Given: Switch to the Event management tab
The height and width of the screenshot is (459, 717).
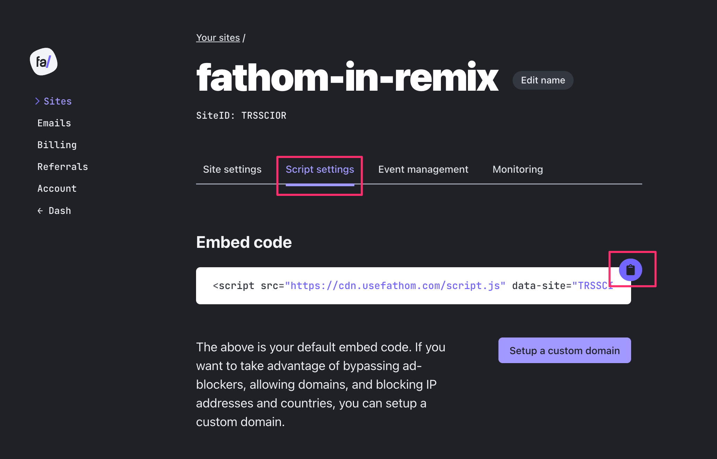Looking at the screenshot, I should point(423,169).
